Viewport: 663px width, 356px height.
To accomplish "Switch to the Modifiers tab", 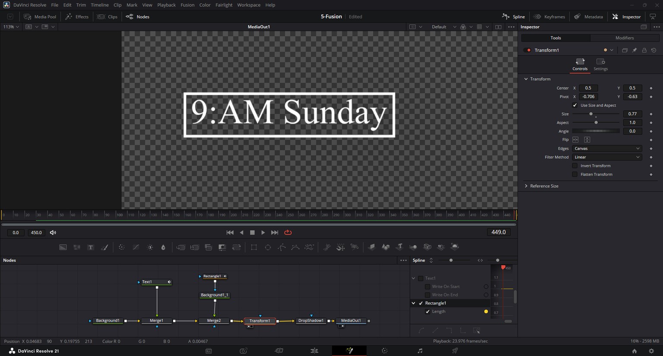I will tap(625, 38).
